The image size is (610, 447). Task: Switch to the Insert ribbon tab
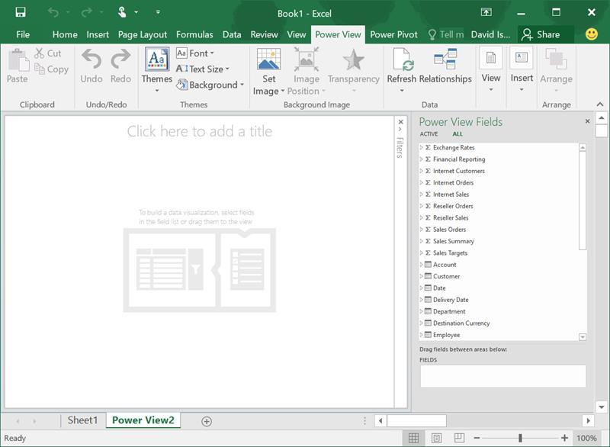[x=98, y=34]
